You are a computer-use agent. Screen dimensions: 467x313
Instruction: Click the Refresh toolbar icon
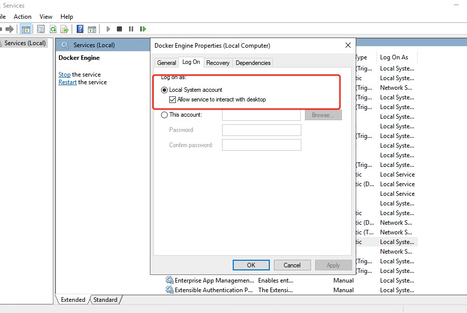tap(53, 29)
